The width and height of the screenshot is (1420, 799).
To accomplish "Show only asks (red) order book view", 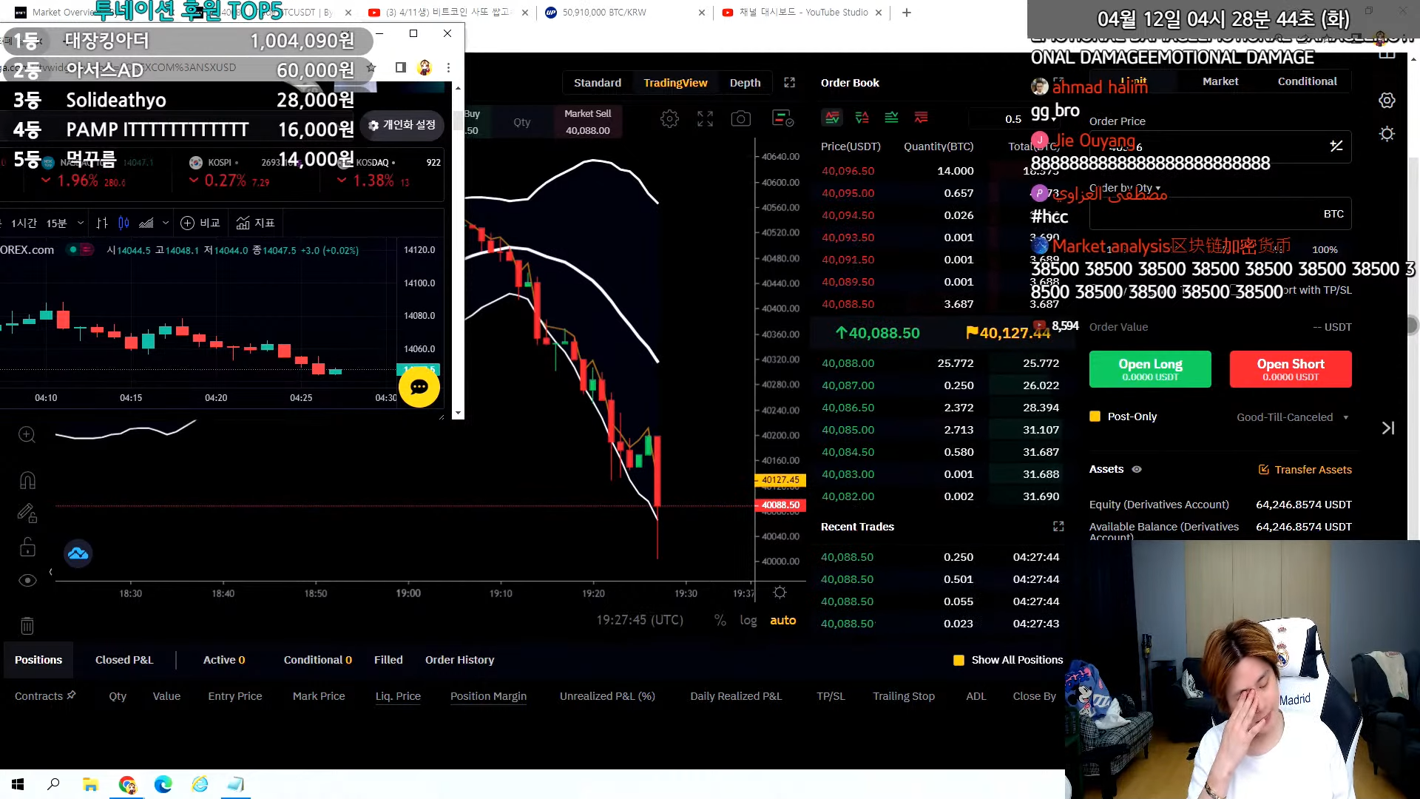I will point(921,118).
